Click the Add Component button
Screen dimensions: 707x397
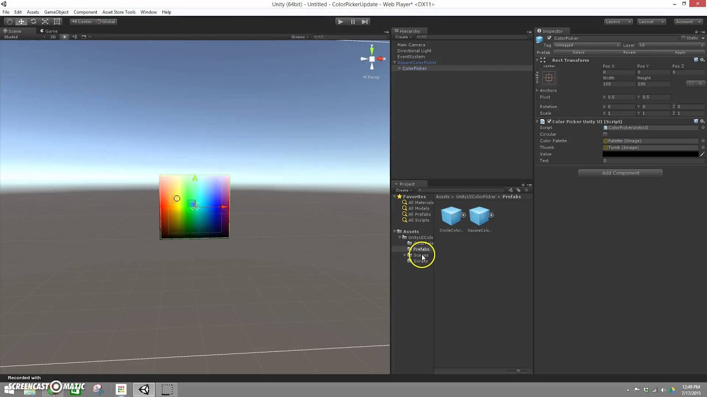(621, 173)
